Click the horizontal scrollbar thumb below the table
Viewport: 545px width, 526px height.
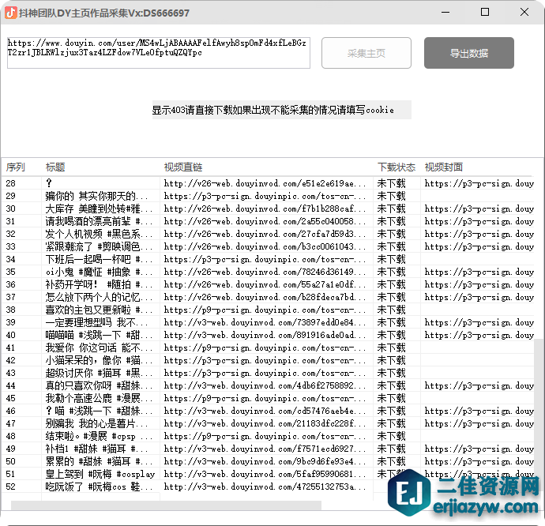click(x=166, y=505)
